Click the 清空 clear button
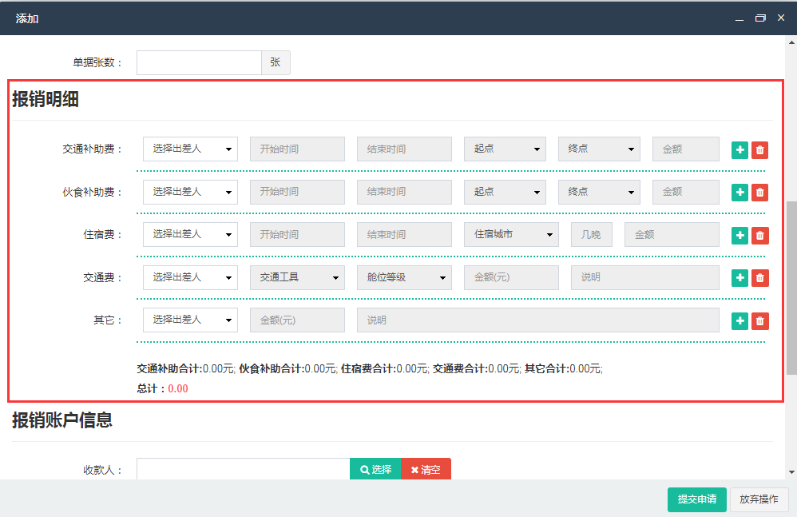This screenshot has width=797, height=517. point(426,469)
